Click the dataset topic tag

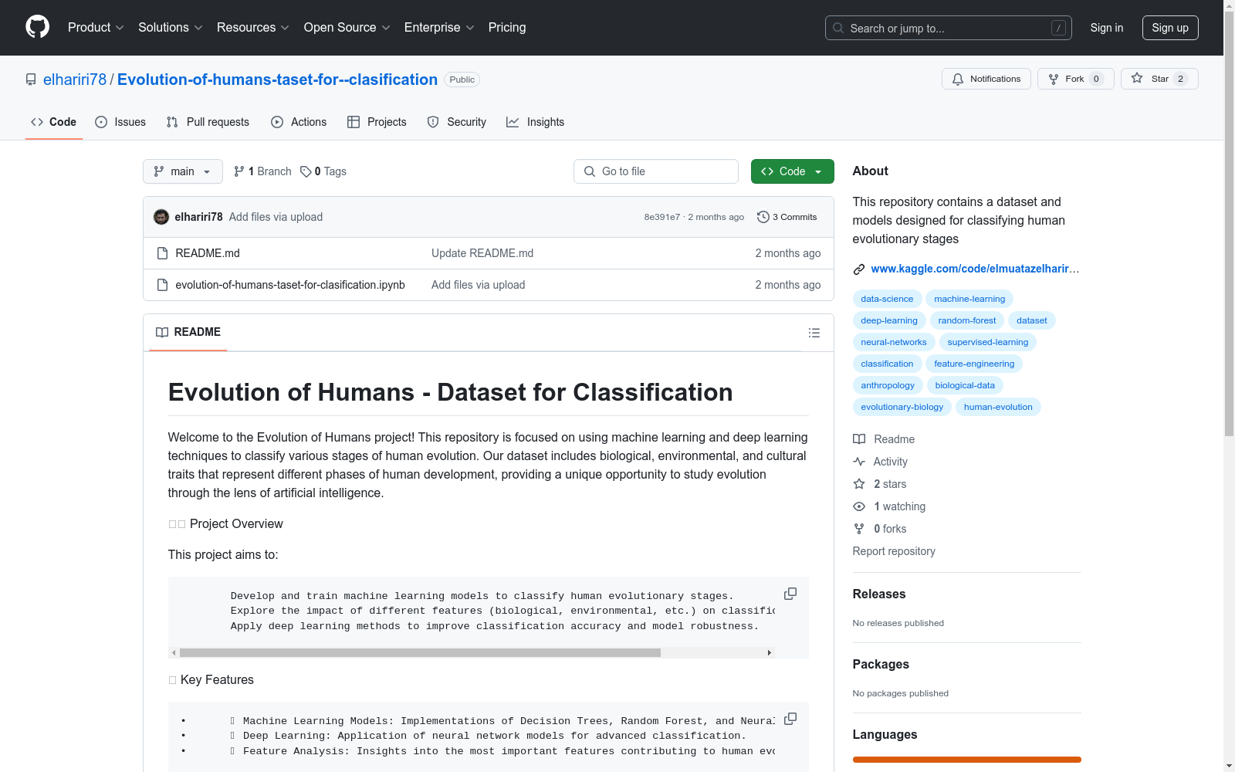(x=1032, y=320)
